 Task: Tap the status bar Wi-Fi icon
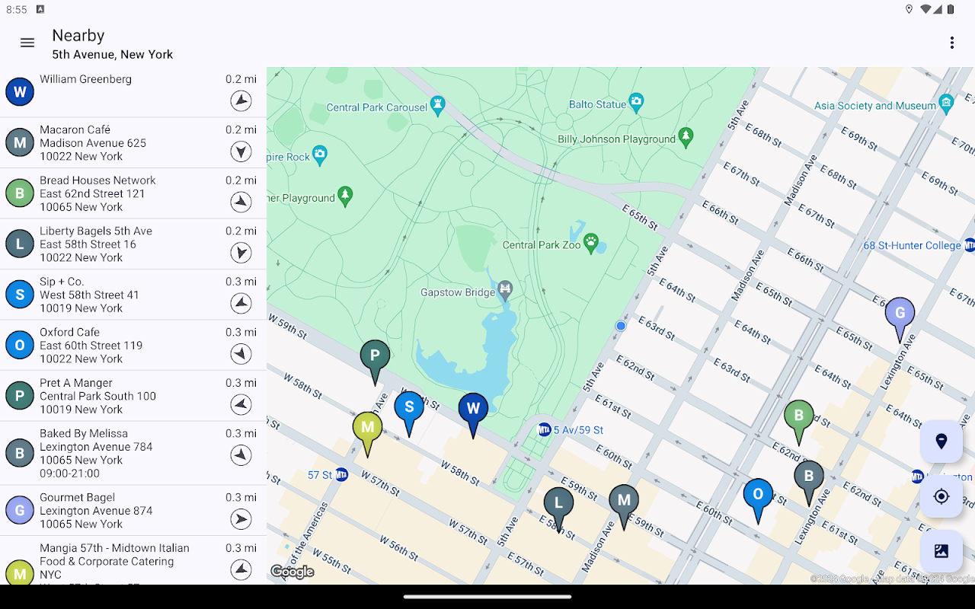pos(926,9)
